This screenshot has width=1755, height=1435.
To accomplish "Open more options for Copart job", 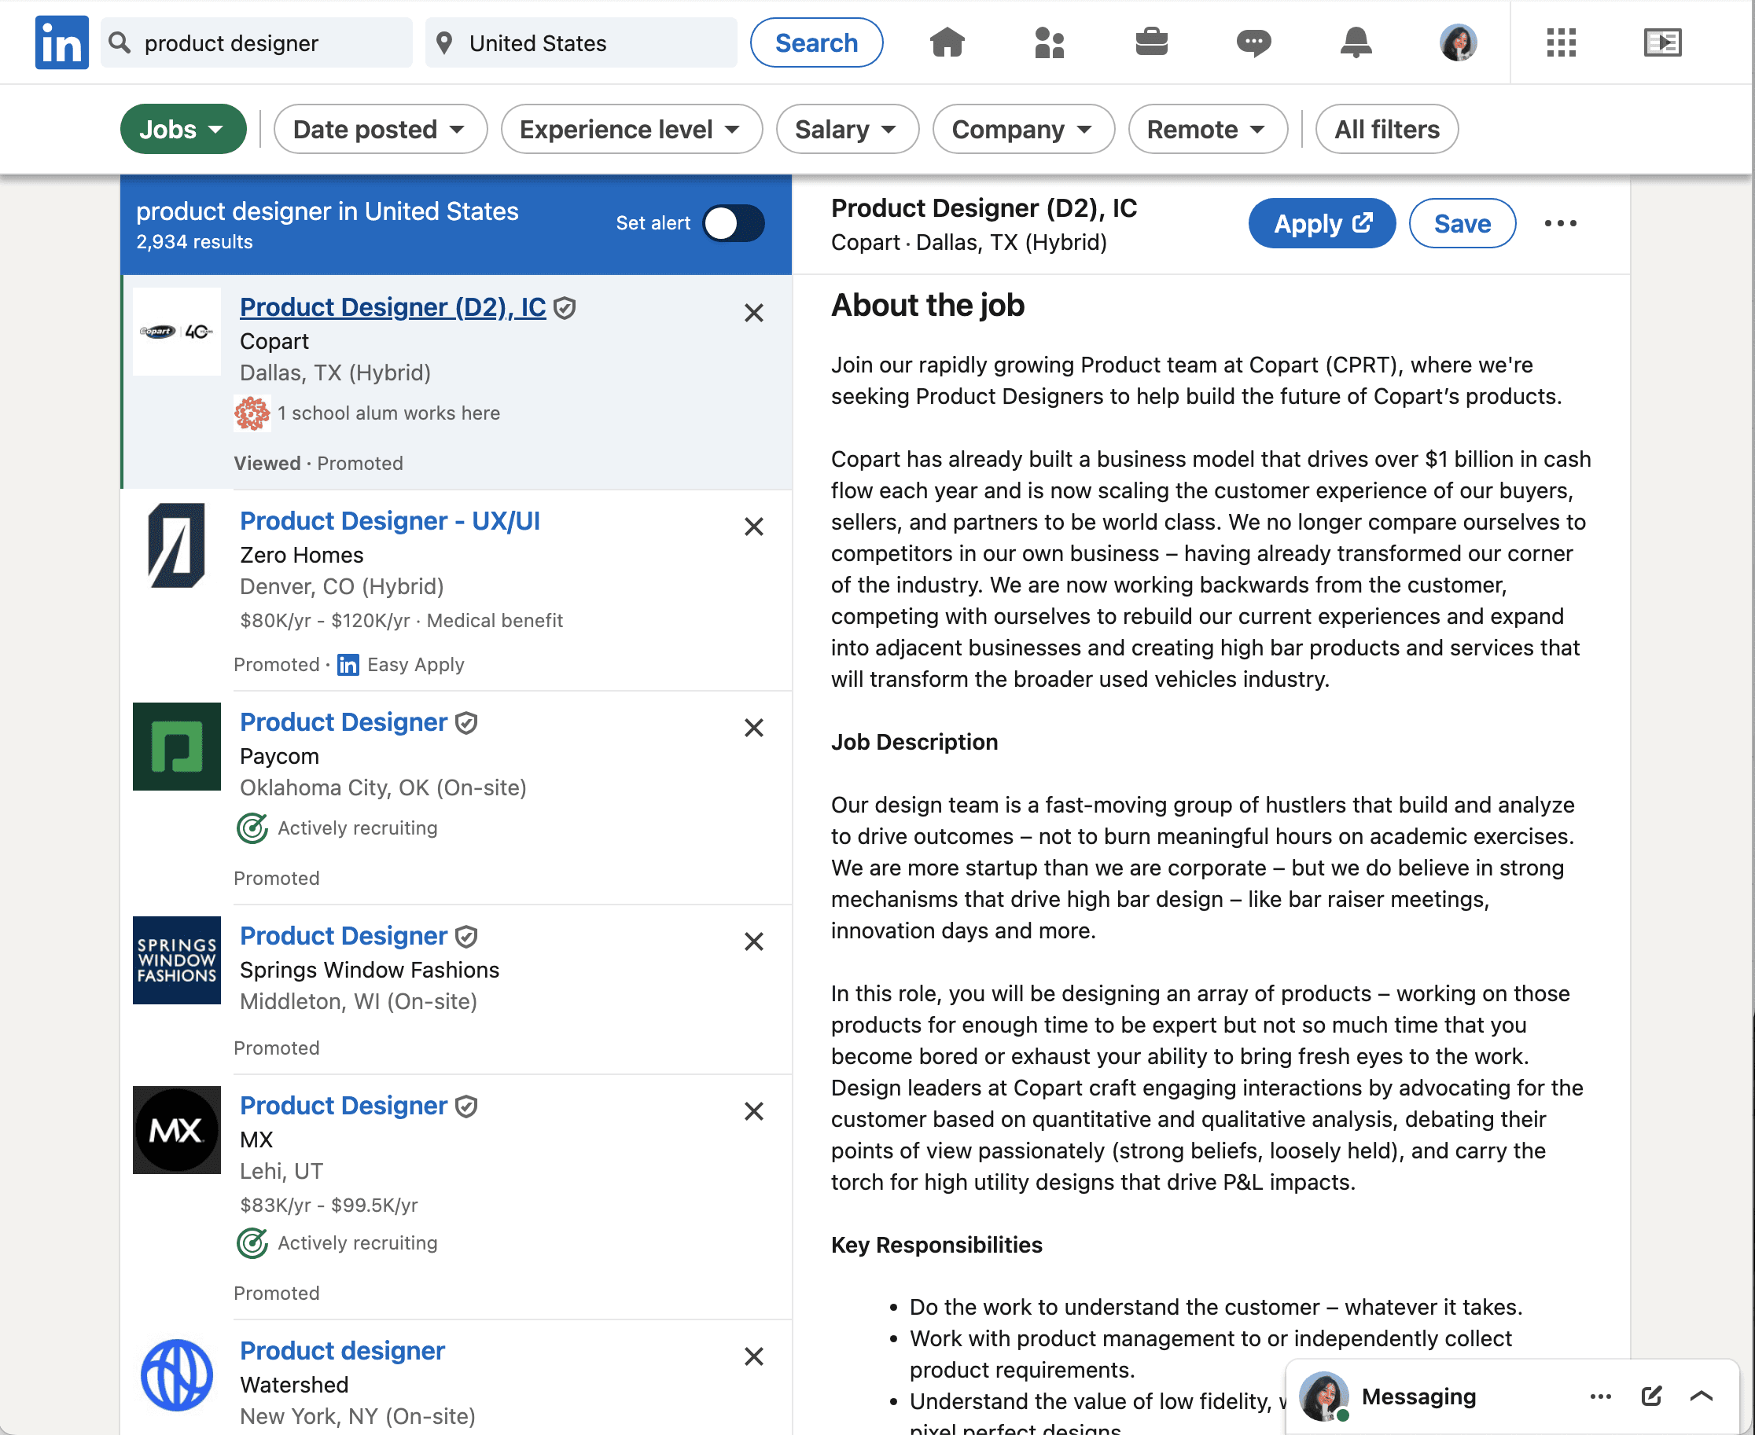I will [x=1560, y=223].
